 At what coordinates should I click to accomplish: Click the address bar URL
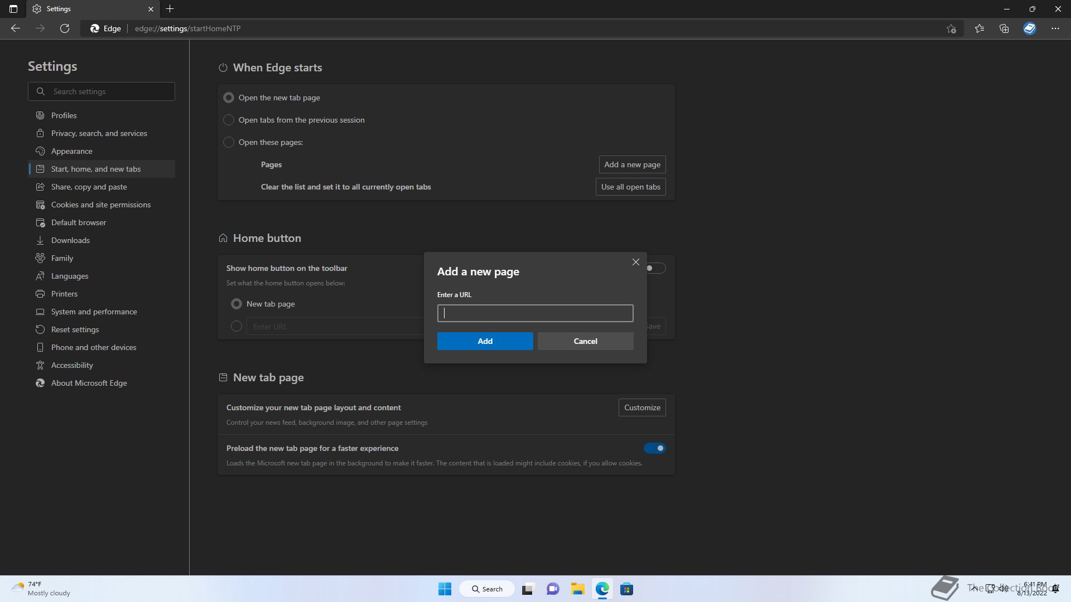click(187, 28)
